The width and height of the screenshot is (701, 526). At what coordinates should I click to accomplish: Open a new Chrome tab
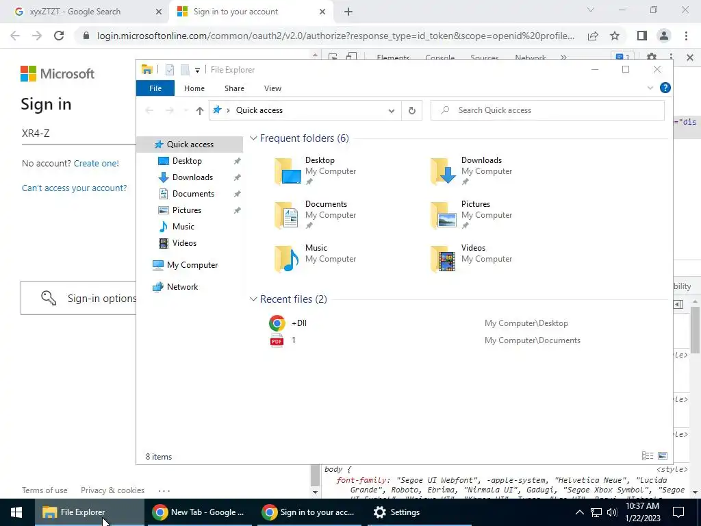(x=348, y=12)
